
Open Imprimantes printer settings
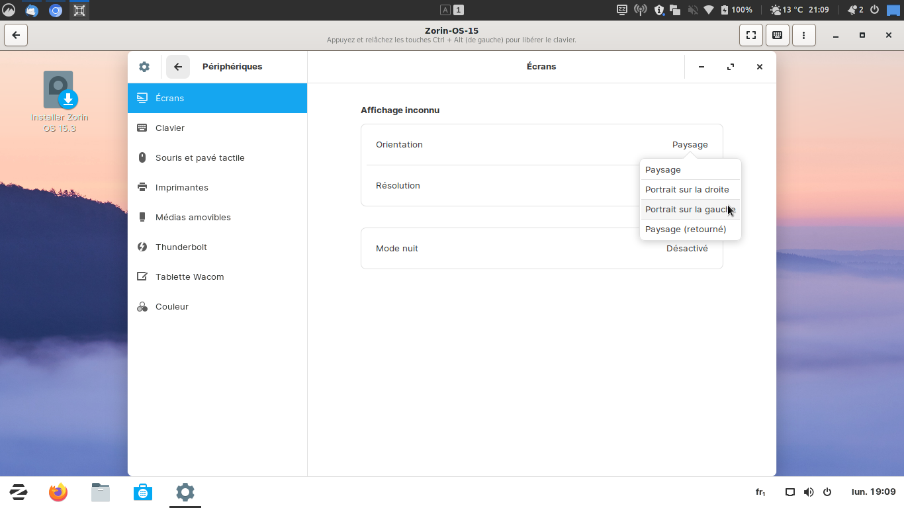pyautogui.click(x=181, y=187)
